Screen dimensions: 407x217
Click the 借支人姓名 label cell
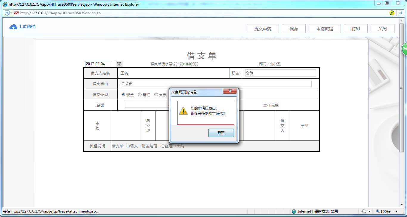pyautogui.click(x=101, y=73)
